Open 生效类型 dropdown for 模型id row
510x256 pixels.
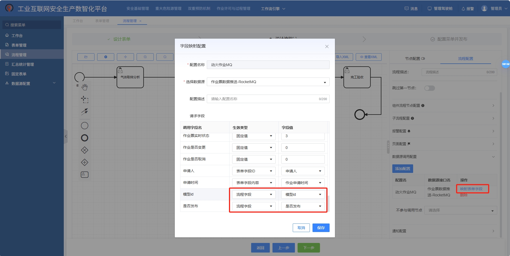click(254, 194)
